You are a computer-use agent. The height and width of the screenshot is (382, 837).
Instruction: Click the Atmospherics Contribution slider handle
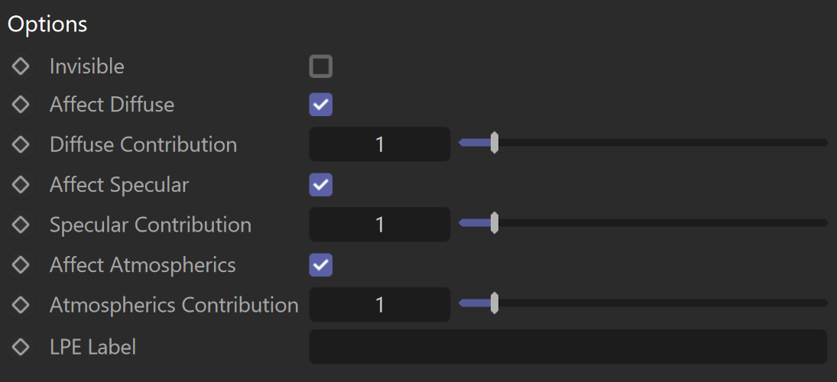click(495, 303)
